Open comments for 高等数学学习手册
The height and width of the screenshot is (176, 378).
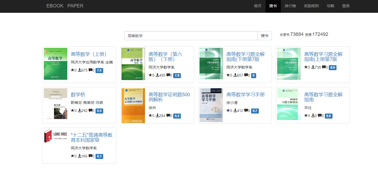(246, 111)
